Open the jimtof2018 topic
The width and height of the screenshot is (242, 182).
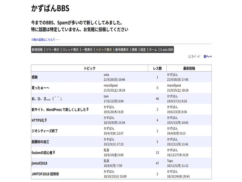[x=40, y=163]
